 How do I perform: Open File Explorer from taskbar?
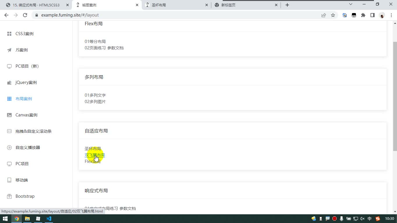point(27,219)
